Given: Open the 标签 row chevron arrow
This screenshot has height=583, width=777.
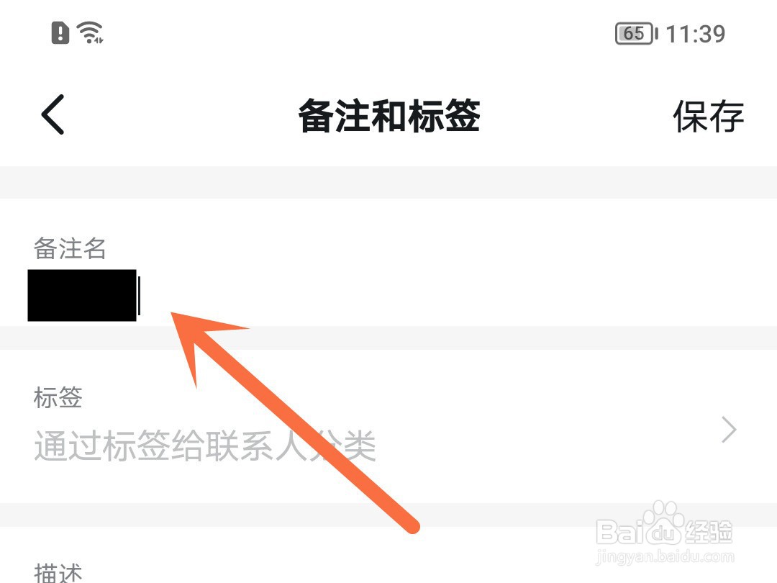Looking at the screenshot, I should click(x=728, y=429).
